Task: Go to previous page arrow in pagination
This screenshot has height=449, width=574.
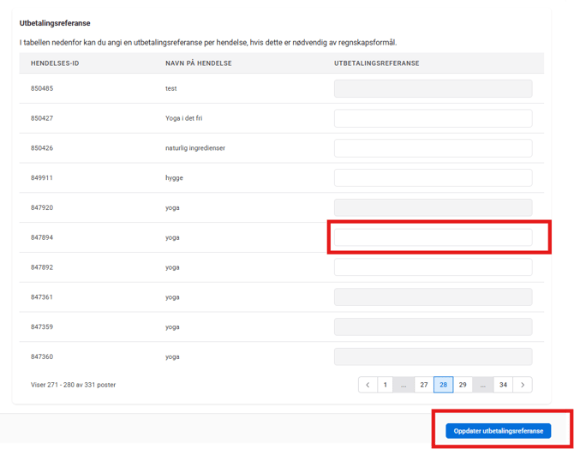Action: click(368, 385)
